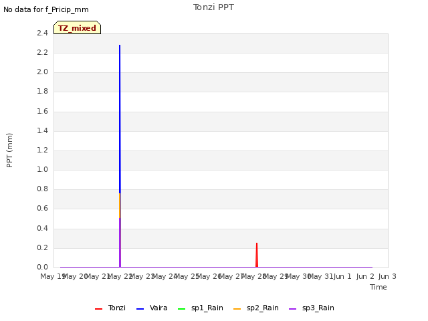Click the 1.8 y-axis tick label
This screenshot has height=321, width=428.
tap(42, 91)
